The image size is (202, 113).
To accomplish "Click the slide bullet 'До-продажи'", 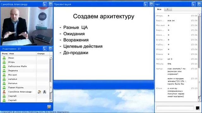I will [x=76, y=53].
